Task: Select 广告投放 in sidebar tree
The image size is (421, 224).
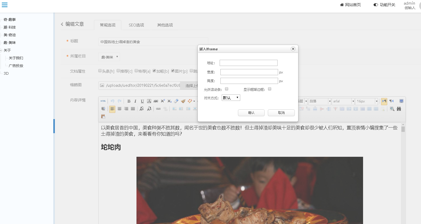Action: click(16, 66)
